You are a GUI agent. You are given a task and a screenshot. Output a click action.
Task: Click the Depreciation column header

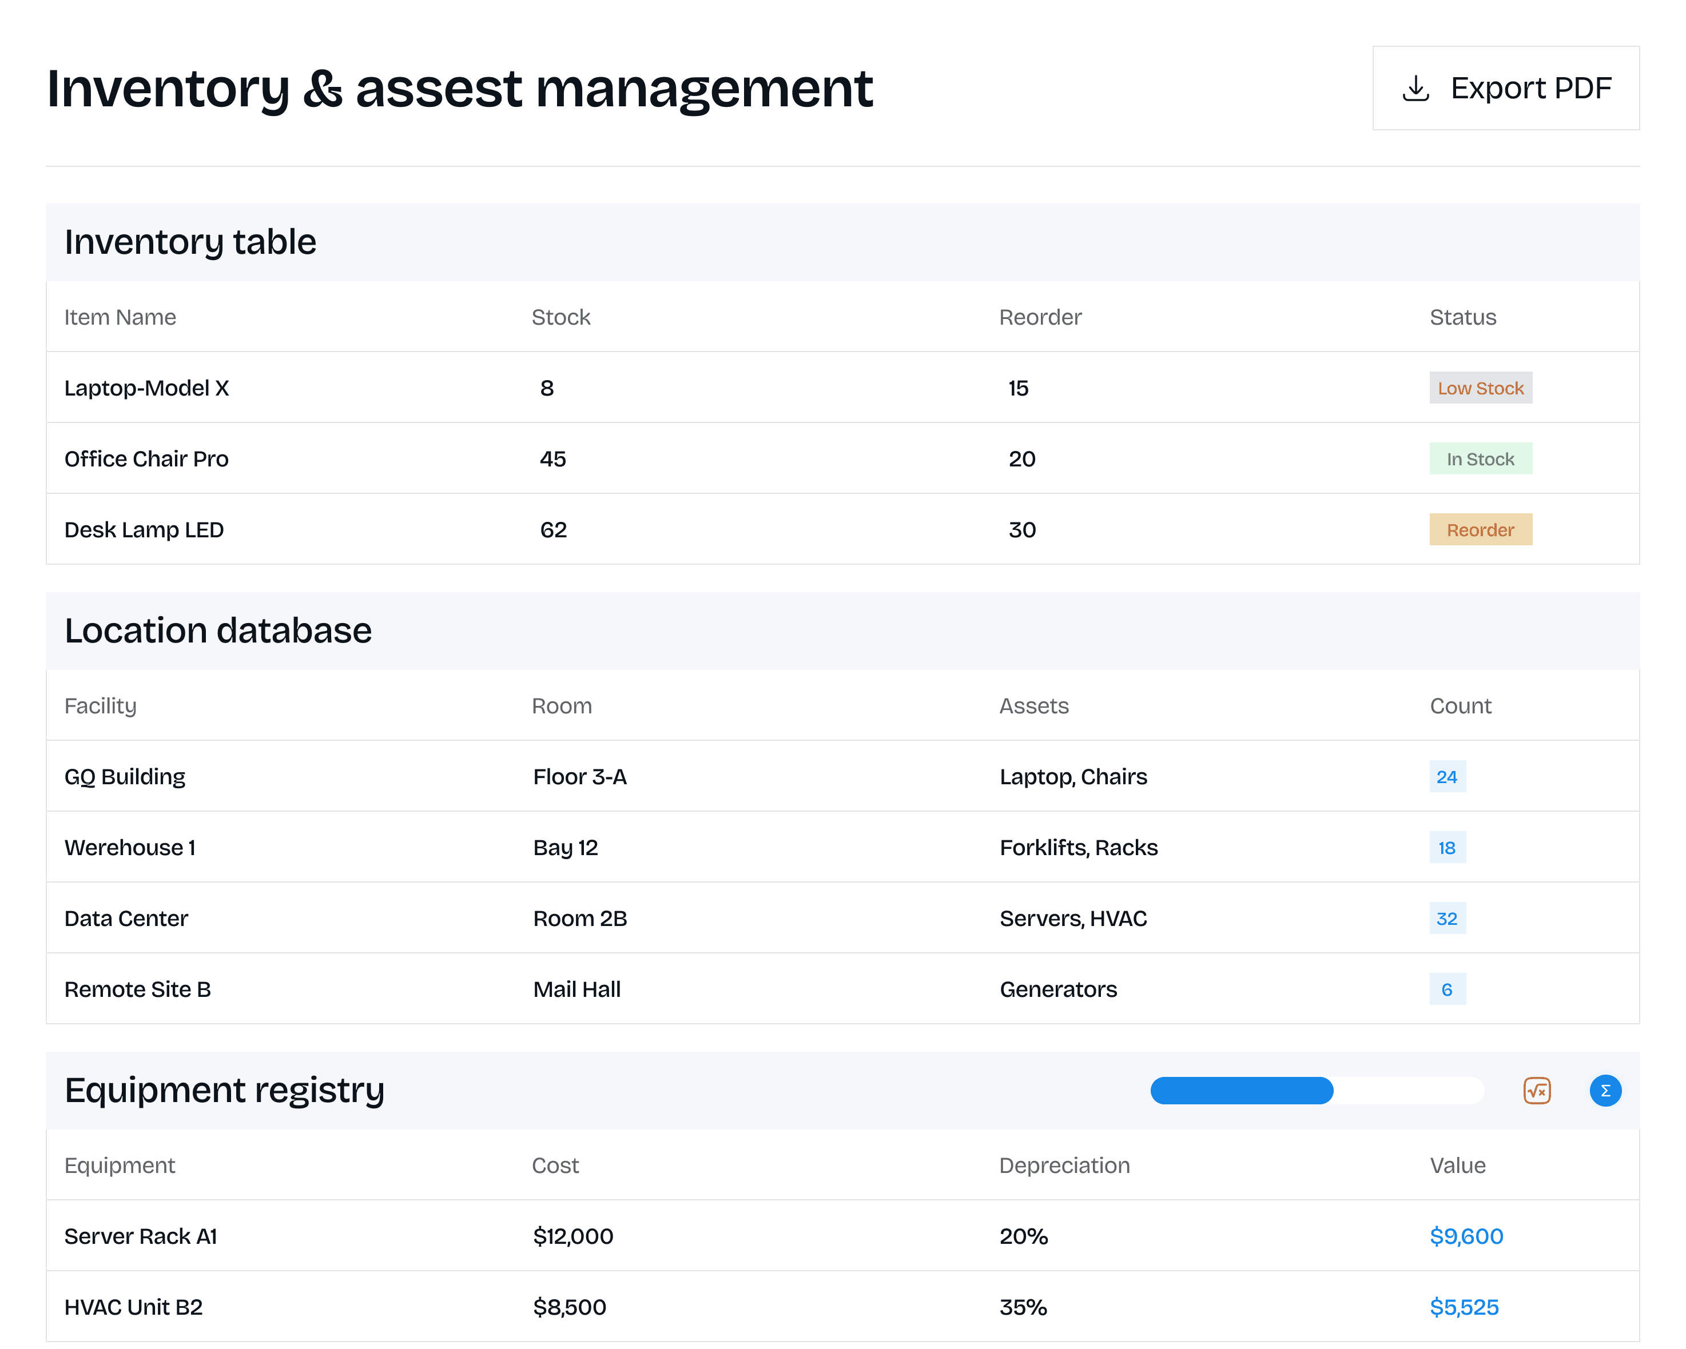pyautogui.click(x=1064, y=1166)
